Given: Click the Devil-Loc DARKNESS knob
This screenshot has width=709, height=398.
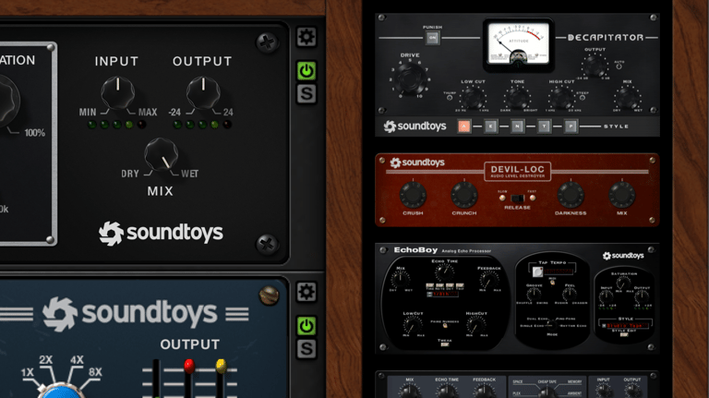Looking at the screenshot, I should coord(571,195).
